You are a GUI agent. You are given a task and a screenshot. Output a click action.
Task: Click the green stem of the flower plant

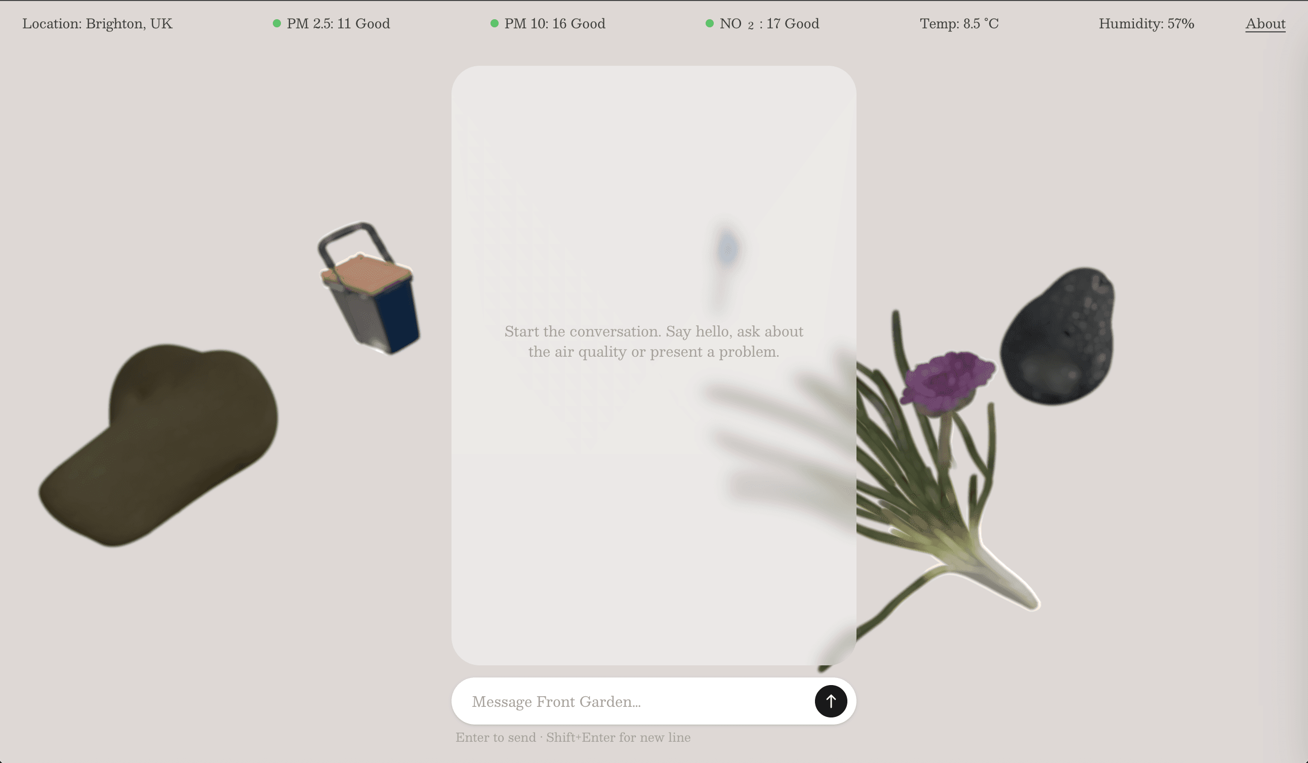[x=946, y=440]
